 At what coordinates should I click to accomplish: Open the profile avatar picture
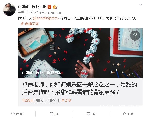click(9, 10)
